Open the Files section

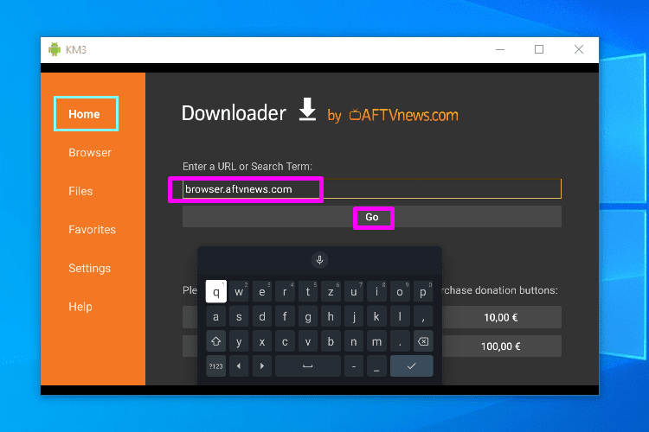point(80,191)
